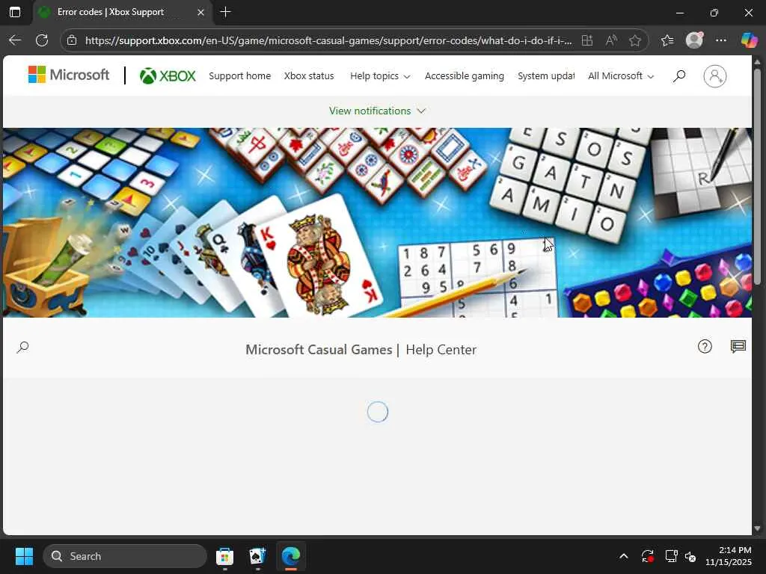Click the address bar URL
The image size is (766, 574).
pyautogui.click(x=328, y=40)
